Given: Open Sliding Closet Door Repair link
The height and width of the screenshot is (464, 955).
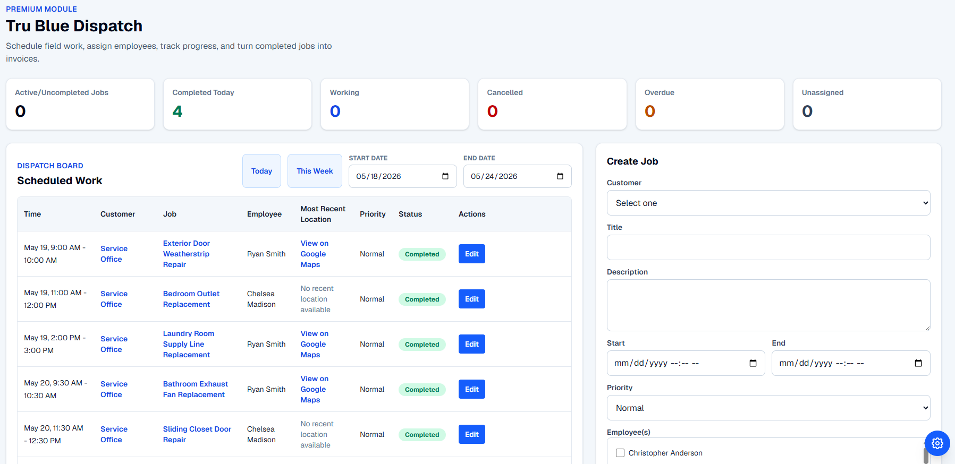Looking at the screenshot, I should tap(197, 434).
